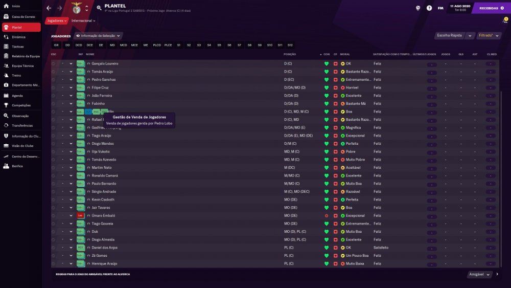Click the Moral column header
The image size is (511, 288).
(x=345, y=54)
